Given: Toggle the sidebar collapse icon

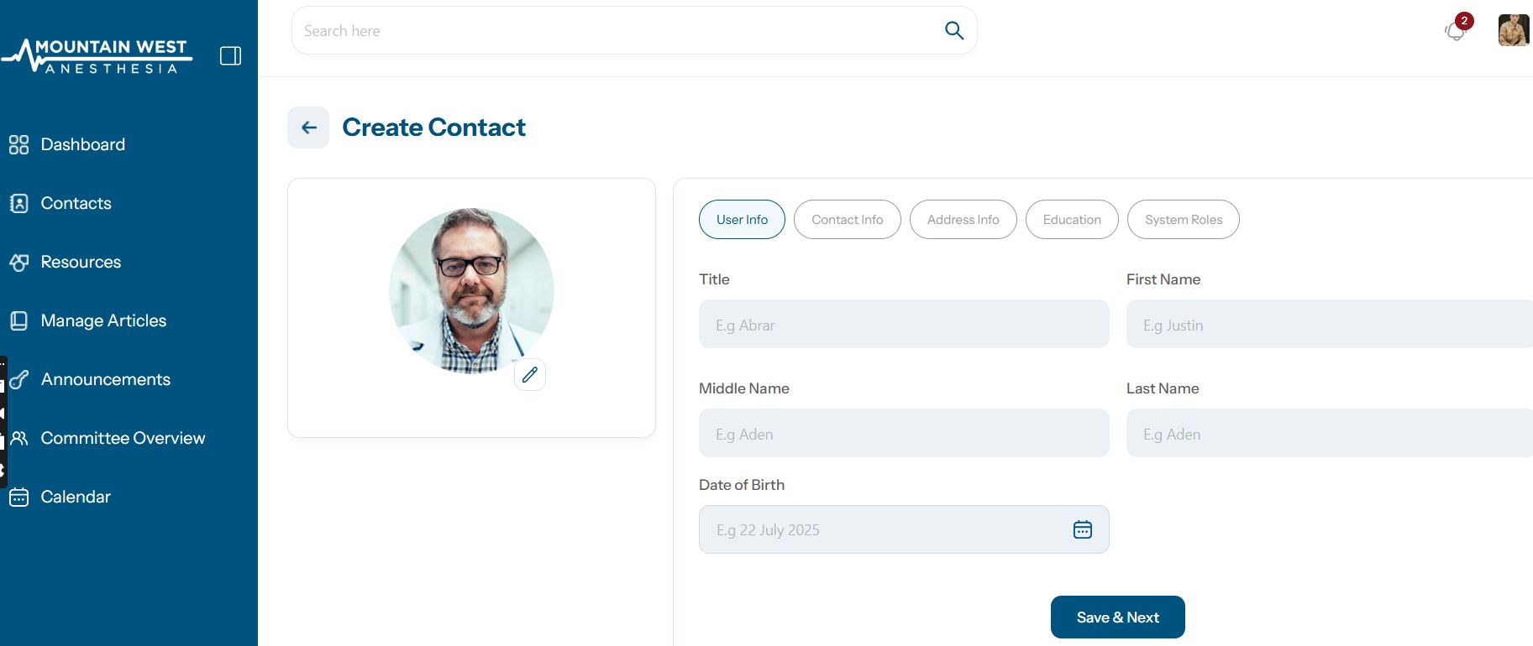Looking at the screenshot, I should [x=230, y=56].
